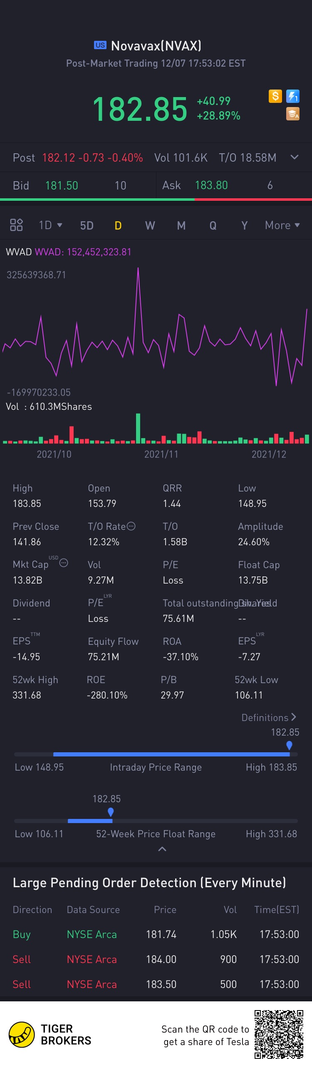Image resolution: width=312 pixels, height=1068 pixels.
Task: Tap the ROA value -37.10%
Action: point(181,657)
